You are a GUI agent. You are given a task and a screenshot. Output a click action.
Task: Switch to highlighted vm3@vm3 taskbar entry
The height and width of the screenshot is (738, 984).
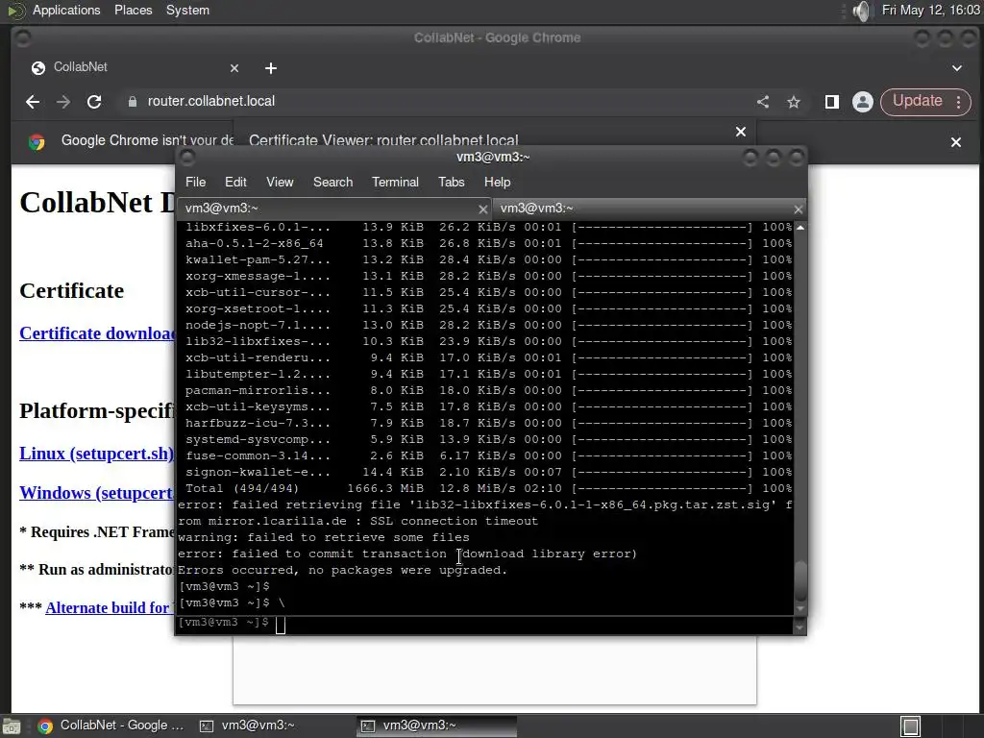437,726
